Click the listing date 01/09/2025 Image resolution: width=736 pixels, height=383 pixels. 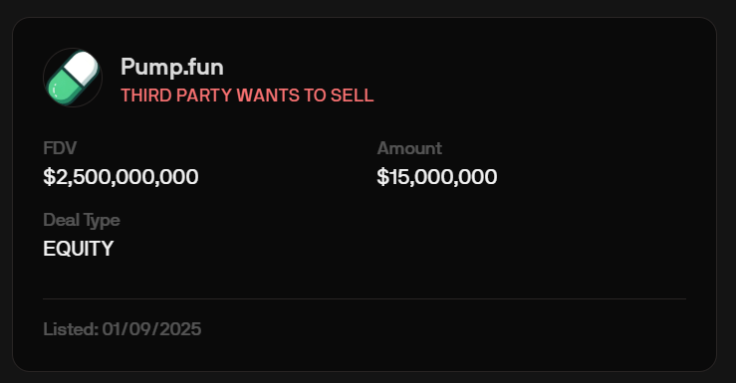[x=151, y=329]
